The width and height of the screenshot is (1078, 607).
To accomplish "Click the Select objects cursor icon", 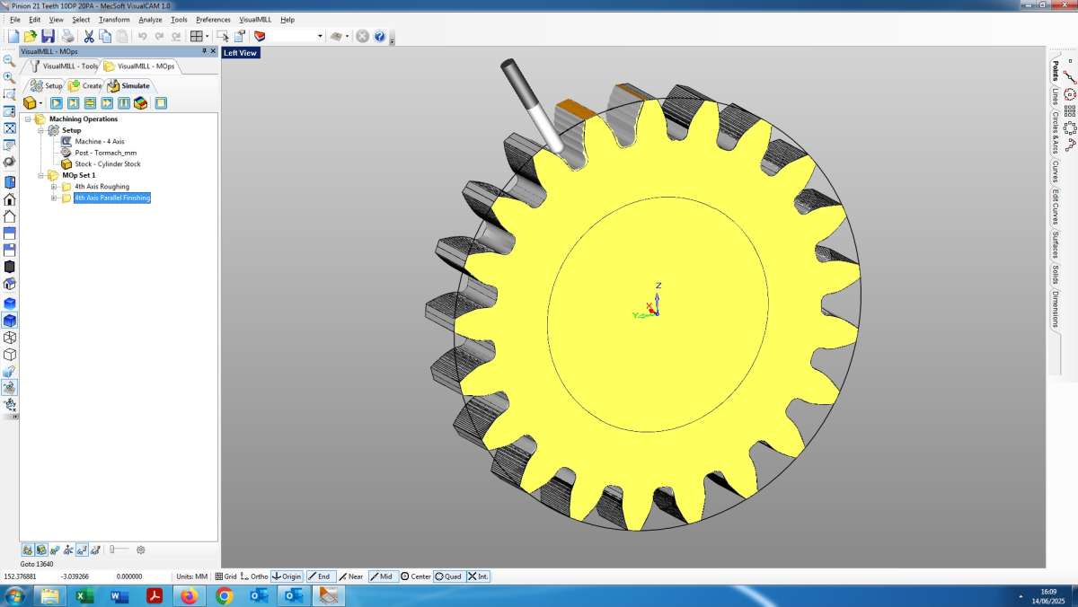I will pyautogui.click(x=223, y=36).
